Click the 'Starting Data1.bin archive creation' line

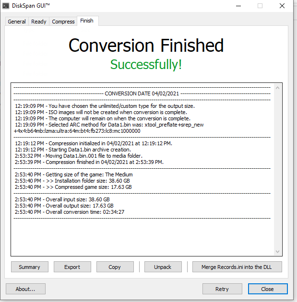click(x=73, y=150)
